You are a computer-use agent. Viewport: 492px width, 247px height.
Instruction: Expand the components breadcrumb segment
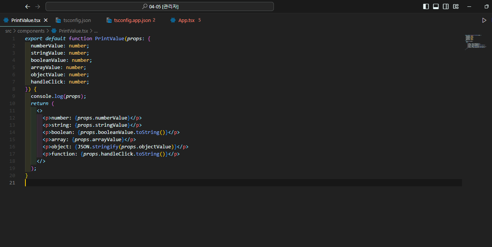coord(31,31)
